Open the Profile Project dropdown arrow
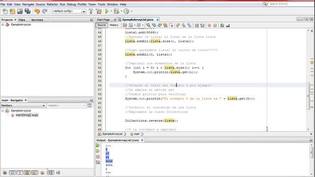Screen dimensions: 315x177 point(131,11)
